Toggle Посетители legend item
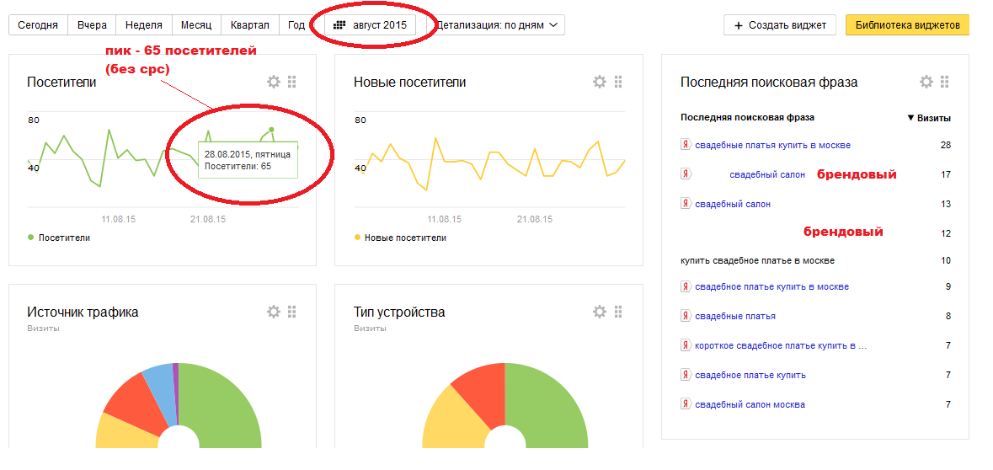The width and height of the screenshot is (993, 470). click(58, 238)
